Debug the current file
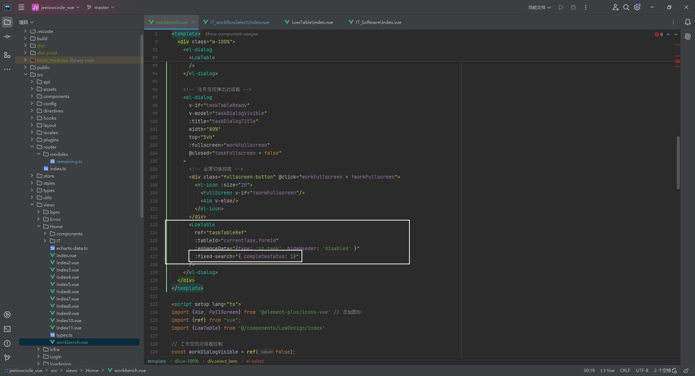 (x=573, y=7)
